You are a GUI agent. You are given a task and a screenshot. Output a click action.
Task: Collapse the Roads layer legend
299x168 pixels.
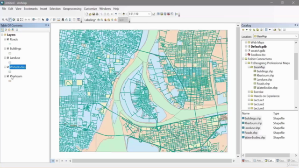point(5,39)
